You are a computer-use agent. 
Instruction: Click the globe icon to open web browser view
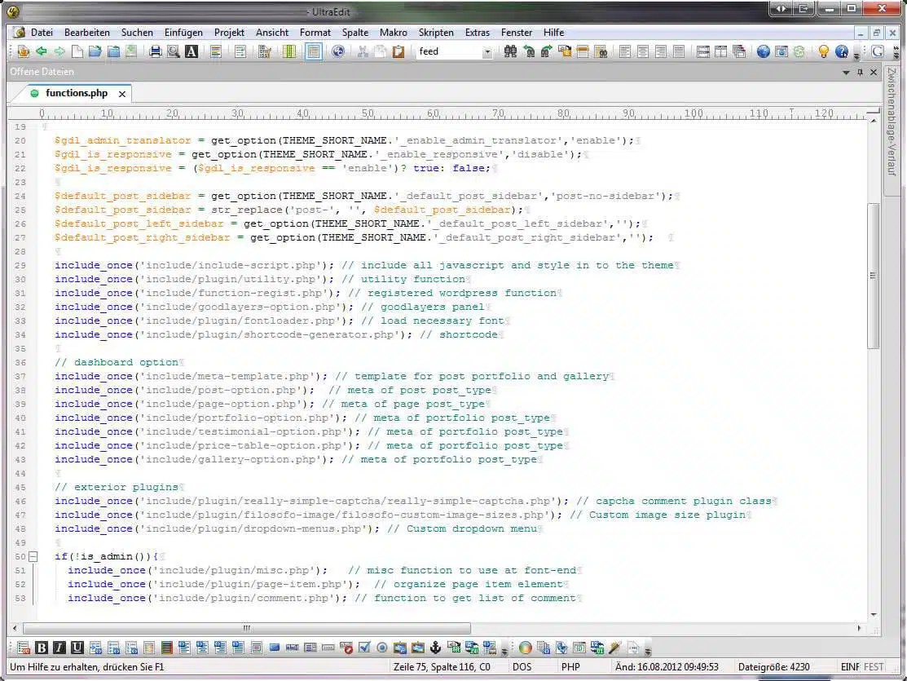pos(338,51)
